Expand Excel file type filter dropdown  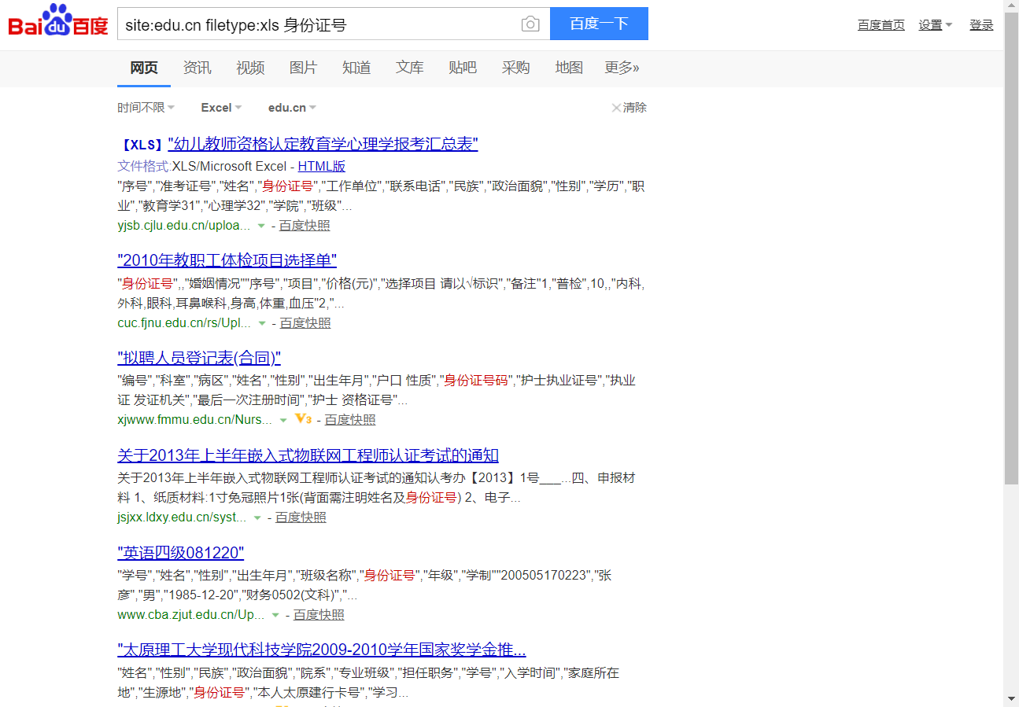(221, 108)
